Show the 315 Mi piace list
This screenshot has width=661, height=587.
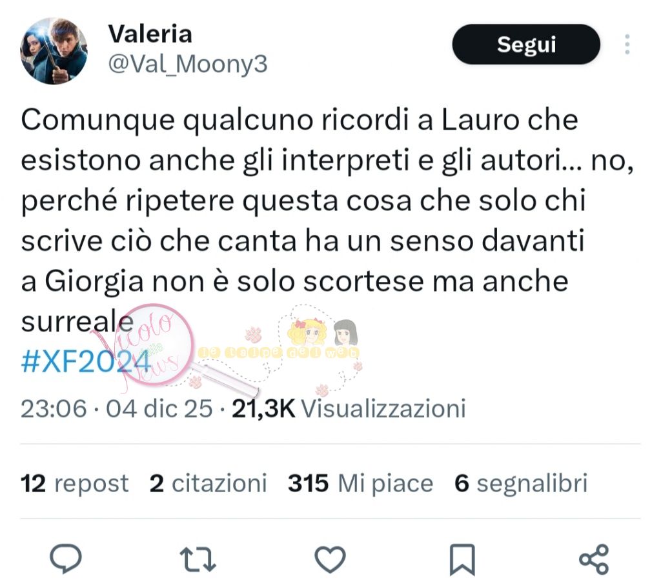click(360, 483)
